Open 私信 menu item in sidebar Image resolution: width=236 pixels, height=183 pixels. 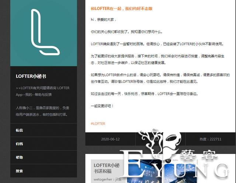pyautogui.click(x=44, y=130)
